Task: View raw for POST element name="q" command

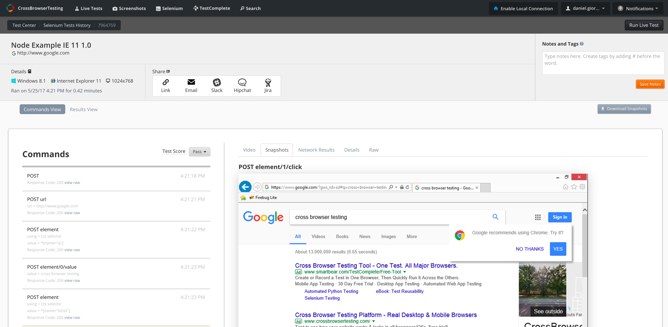Action: point(72,250)
